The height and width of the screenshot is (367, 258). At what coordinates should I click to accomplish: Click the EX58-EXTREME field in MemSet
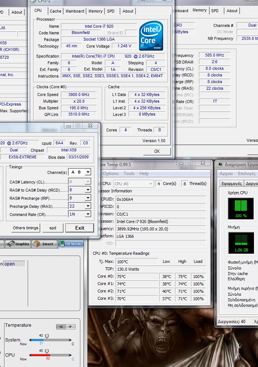pyautogui.click(x=23, y=157)
